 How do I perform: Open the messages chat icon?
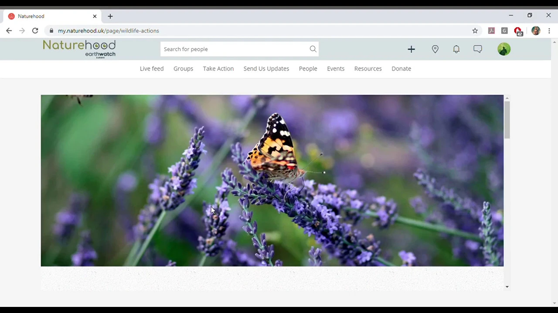478,49
